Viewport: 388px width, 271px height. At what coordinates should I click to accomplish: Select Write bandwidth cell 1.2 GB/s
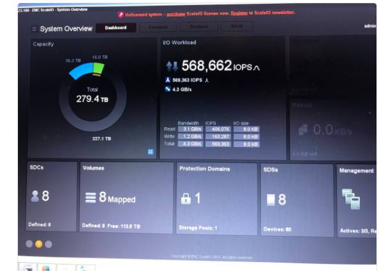[190, 136]
